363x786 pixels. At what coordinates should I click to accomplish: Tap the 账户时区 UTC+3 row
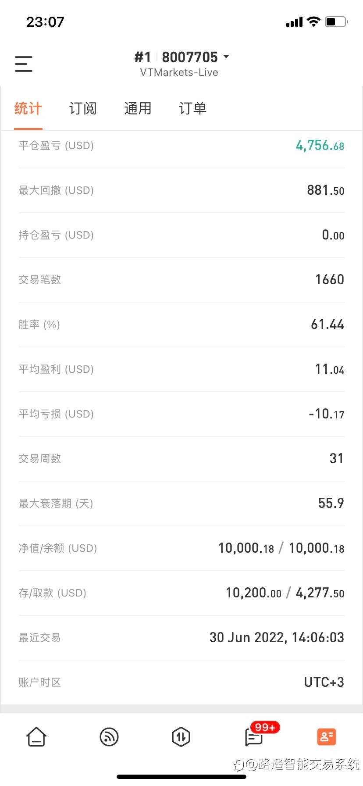[x=181, y=682]
